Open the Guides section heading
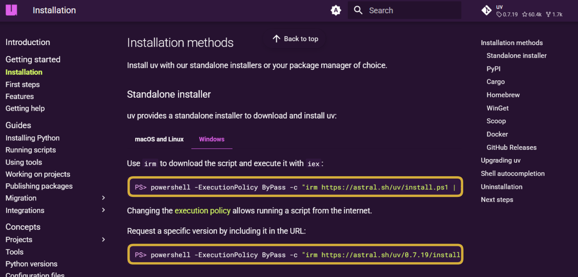Viewport: 578px width, 277px height. click(18, 125)
